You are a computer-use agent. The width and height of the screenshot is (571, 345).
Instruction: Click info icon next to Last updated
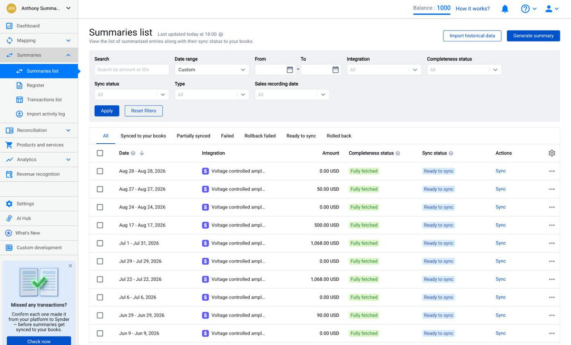(221, 34)
